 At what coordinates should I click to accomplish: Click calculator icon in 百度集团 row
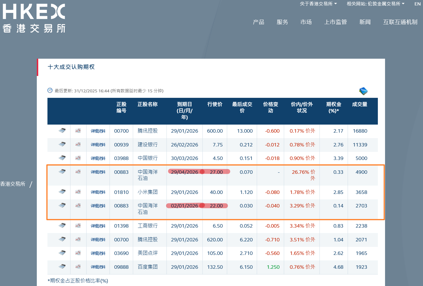click(x=62, y=267)
